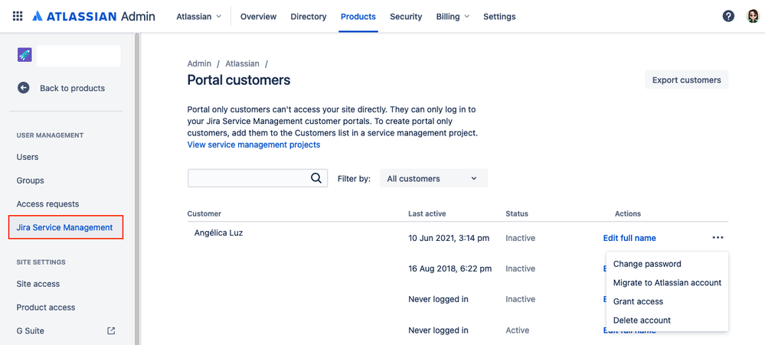
Task: Click the Portal customers heading
Action: point(239,80)
